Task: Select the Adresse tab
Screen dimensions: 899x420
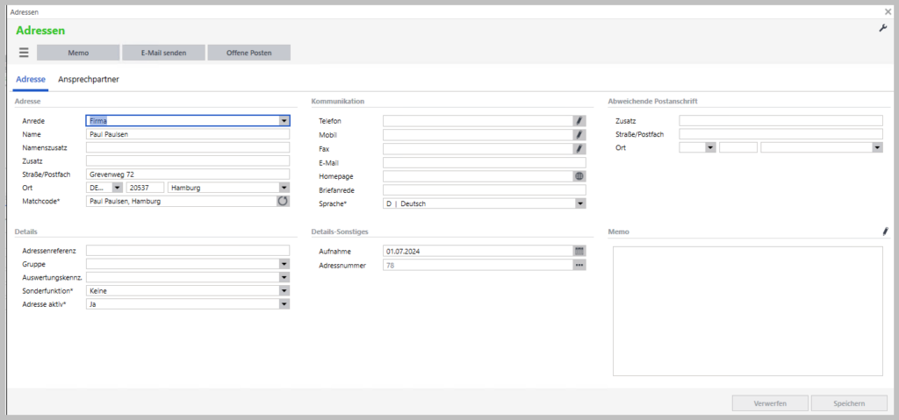Action: [x=31, y=80]
